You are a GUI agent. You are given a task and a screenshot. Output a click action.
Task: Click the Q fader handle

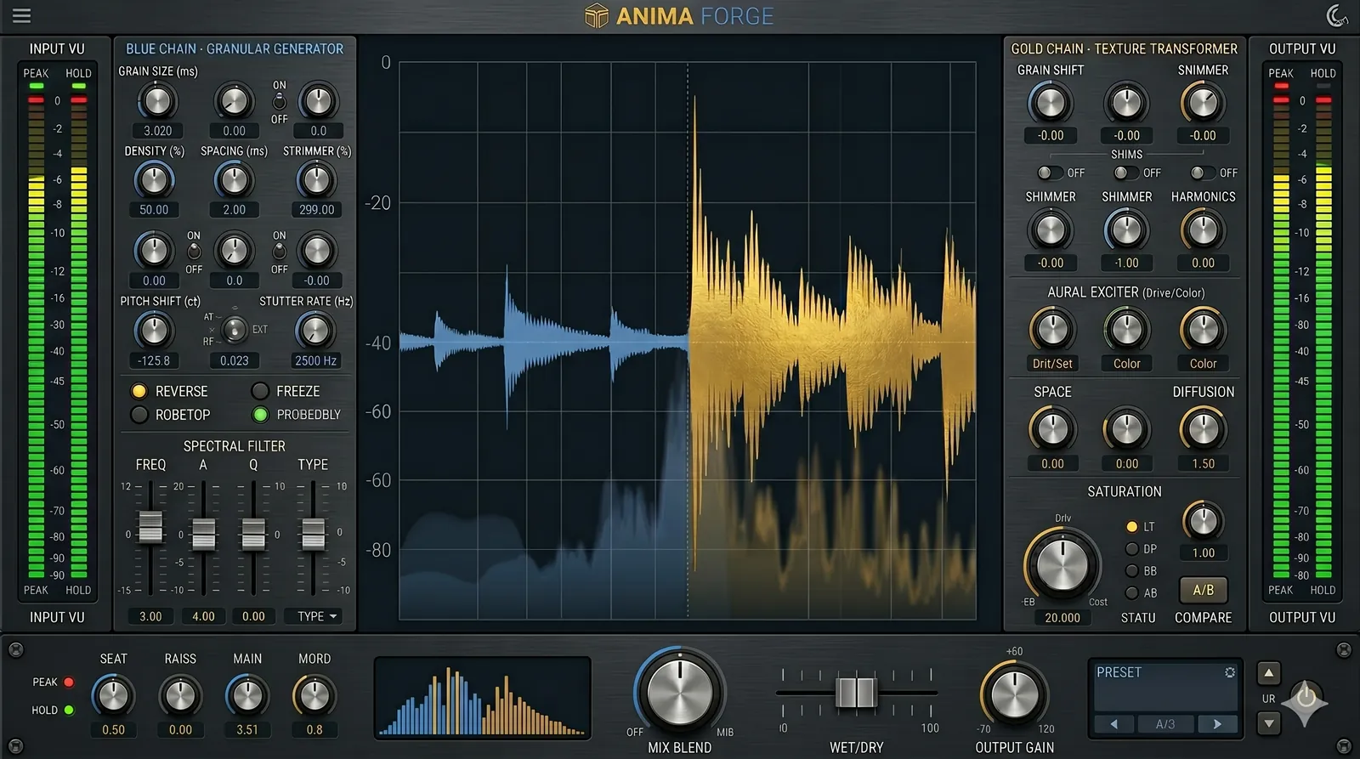coord(253,535)
